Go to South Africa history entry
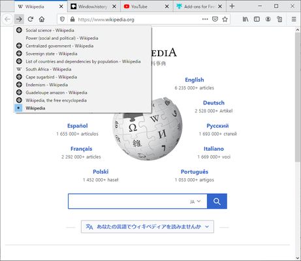 tap(83, 69)
